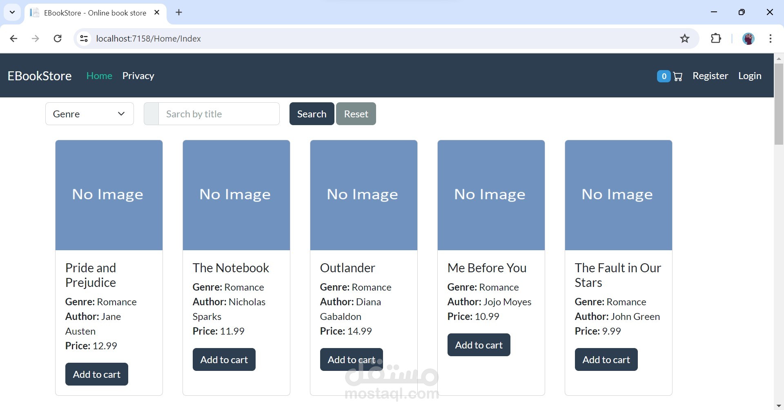Select the EBookStore browser tab
Screen dimensions: 784x410
pyautogui.click(x=96, y=13)
